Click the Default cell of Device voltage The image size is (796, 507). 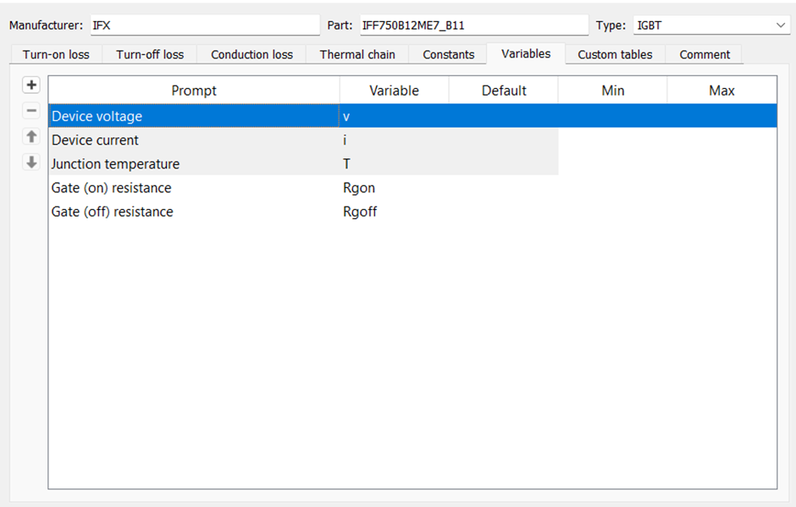point(503,116)
